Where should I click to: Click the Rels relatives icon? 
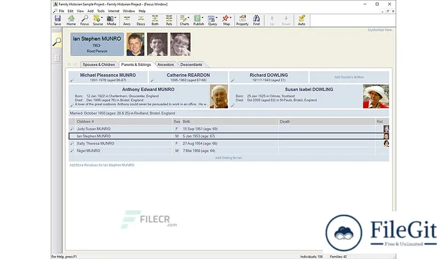(x=168, y=20)
